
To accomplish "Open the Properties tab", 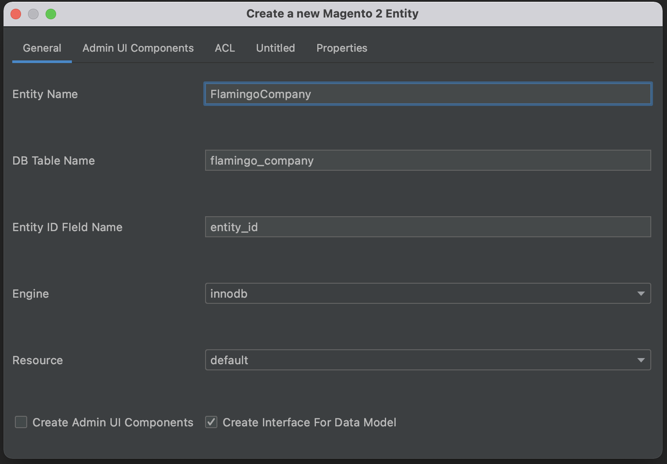I will pos(342,48).
